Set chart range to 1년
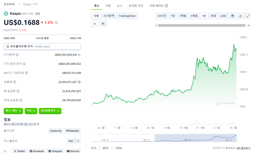This screenshot has width=253, height=153. coord(204,16)
